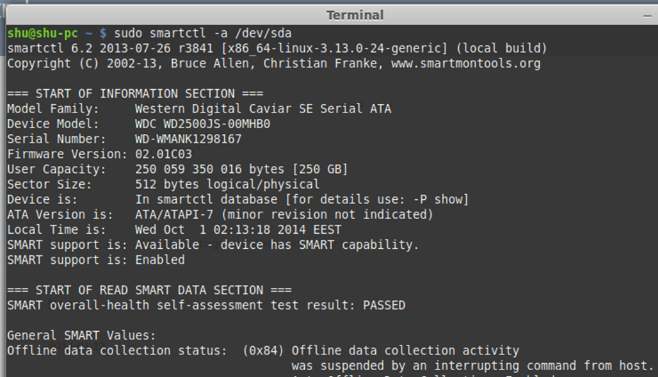Image resolution: width=658 pixels, height=377 pixels.
Task: Click firmware version 02.01C03
Action: coord(163,154)
